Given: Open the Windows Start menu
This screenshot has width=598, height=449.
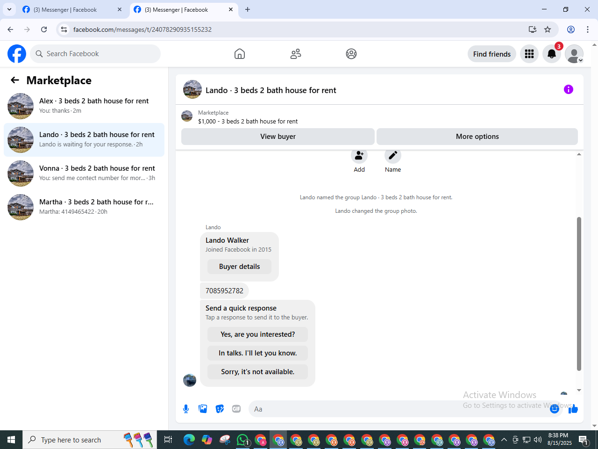Looking at the screenshot, I should (x=11, y=440).
